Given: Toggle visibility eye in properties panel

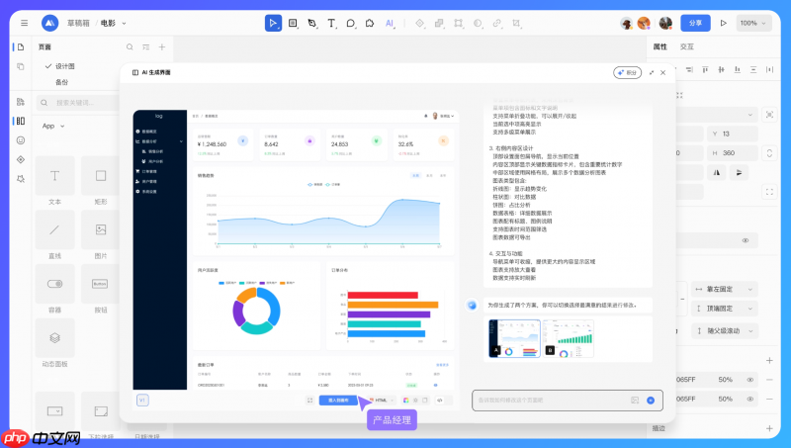Looking at the screenshot, I should click(x=746, y=240).
